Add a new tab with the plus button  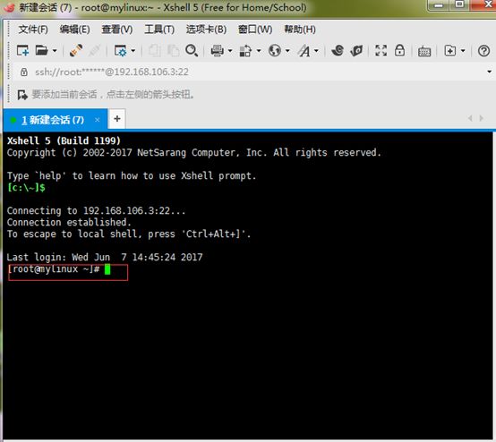[117, 119]
